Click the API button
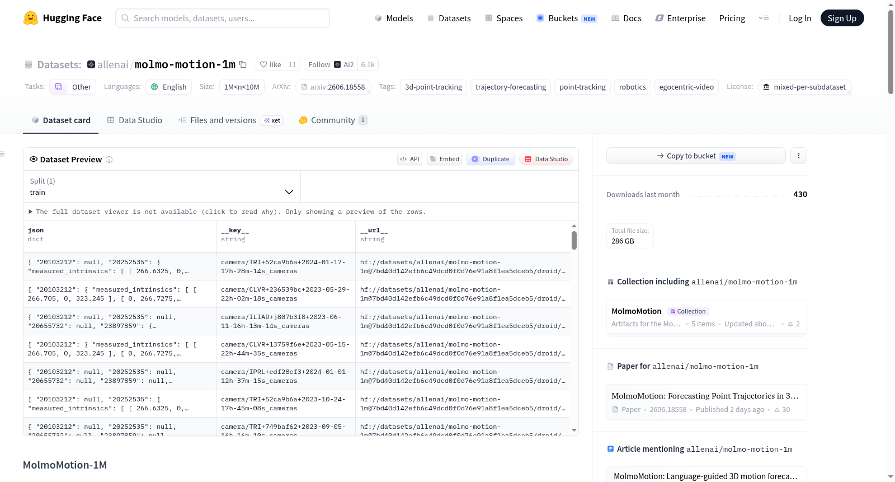895x482 pixels. coord(409,159)
